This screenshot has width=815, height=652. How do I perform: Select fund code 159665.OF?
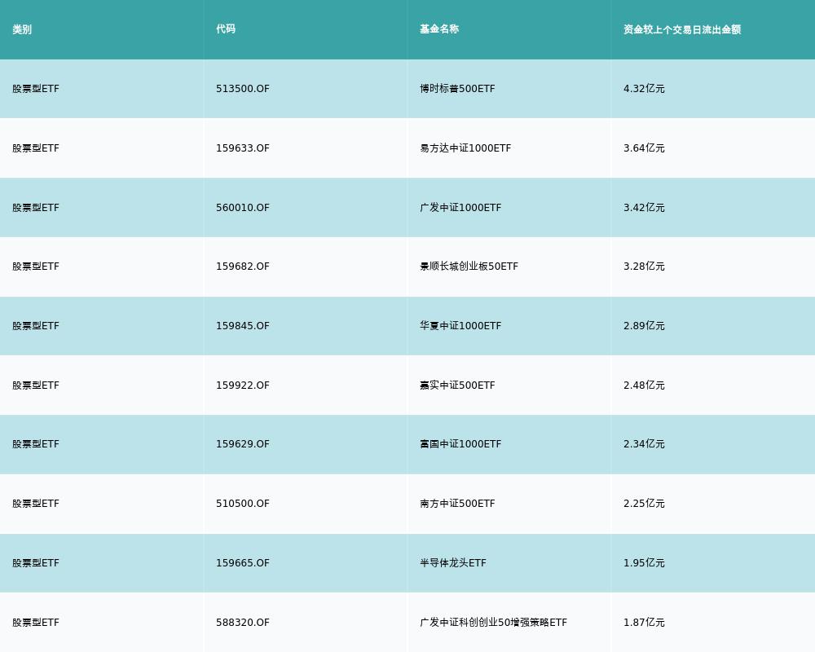[243, 563]
